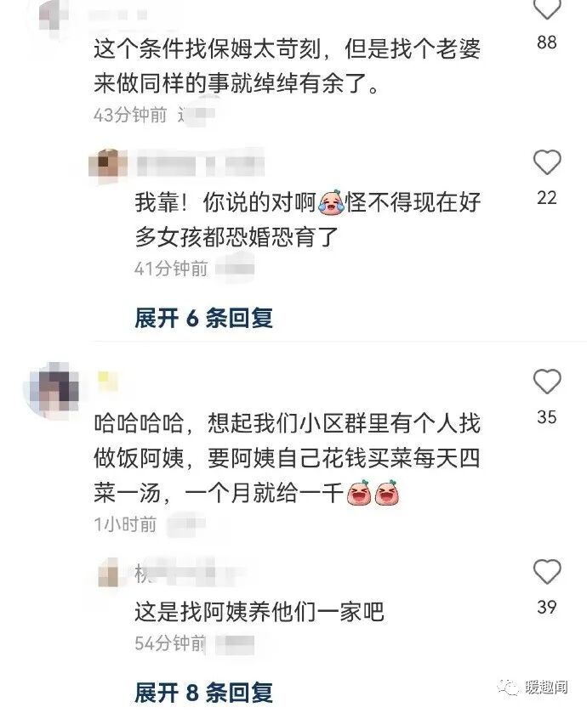
Task: Open avatar of 哈哈哈哈 comment author
Action: point(54,391)
